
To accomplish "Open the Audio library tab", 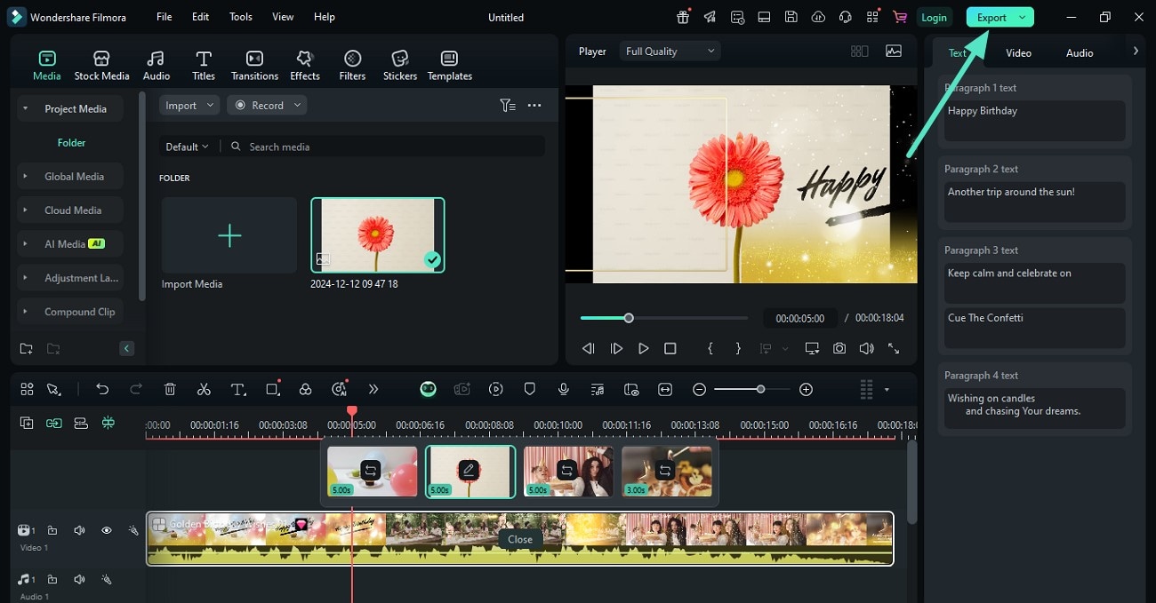I will pos(157,66).
